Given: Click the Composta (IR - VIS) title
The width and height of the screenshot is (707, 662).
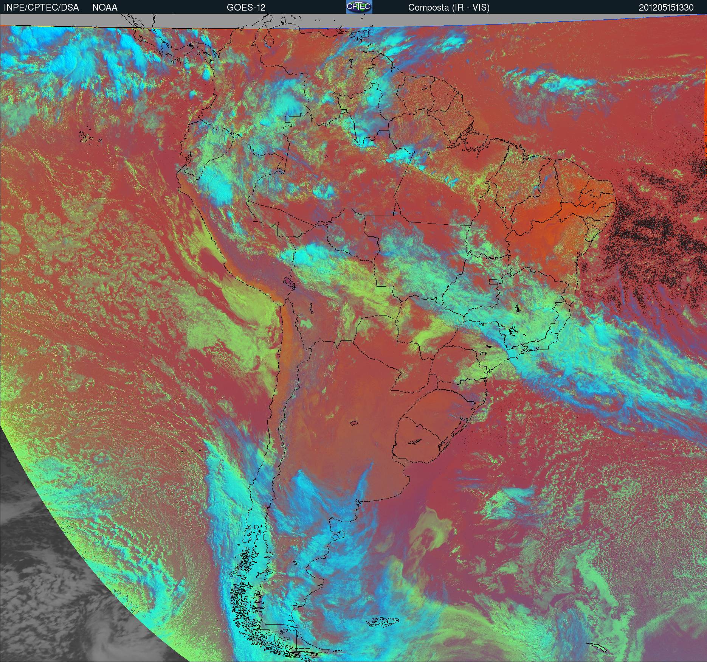Looking at the screenshot, I should [449, 8].
